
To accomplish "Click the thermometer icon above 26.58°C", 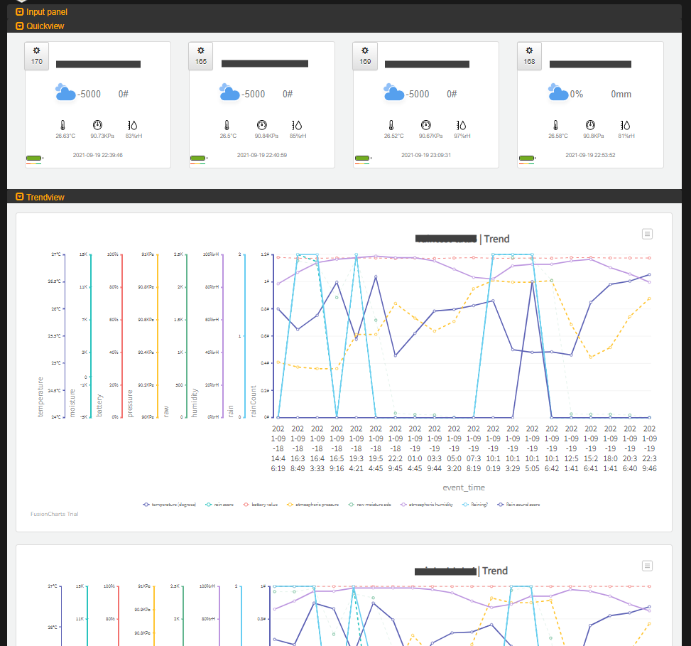I will (555, 125).
